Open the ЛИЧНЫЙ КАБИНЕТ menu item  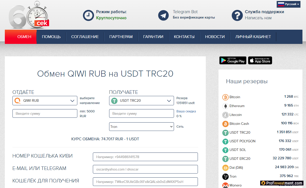click(253, 37)
